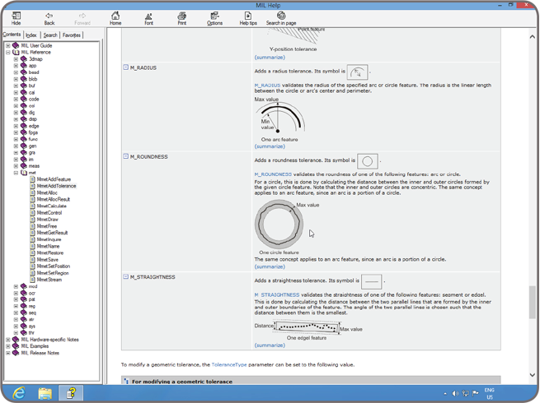Click the M_RADIUS tolerance symbol image
Viewport: 540px width, 403px height.
(357, 72)
